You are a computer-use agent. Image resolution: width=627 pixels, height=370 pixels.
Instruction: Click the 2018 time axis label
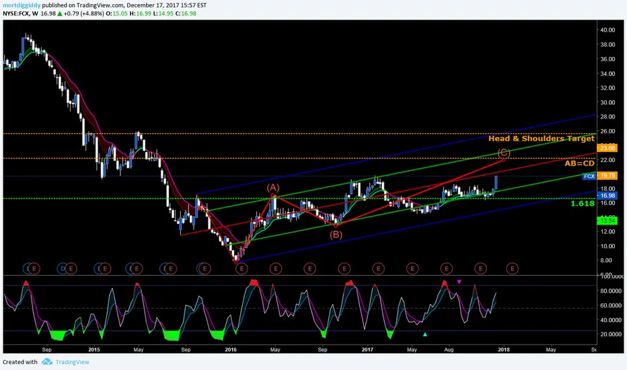pyautogui.click(x=503, y=350)
